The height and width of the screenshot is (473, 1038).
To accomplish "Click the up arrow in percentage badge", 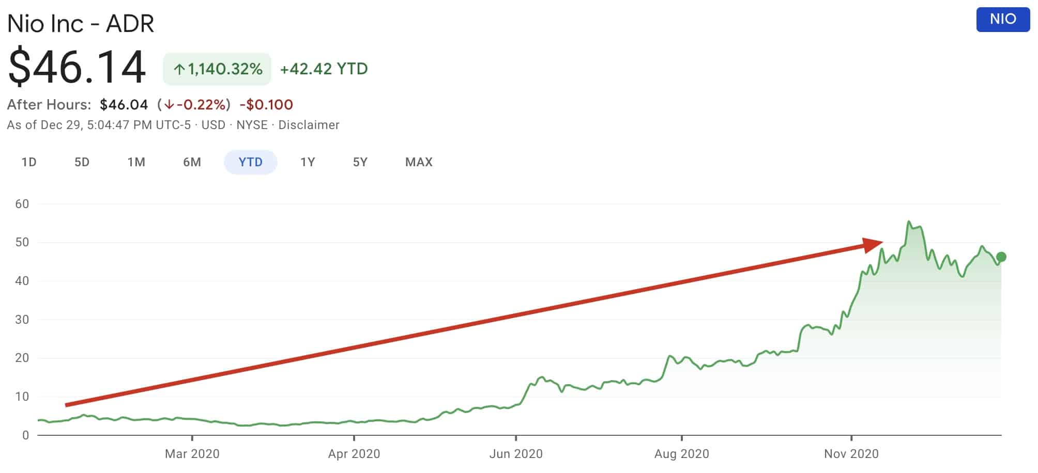I will (179, 69).
